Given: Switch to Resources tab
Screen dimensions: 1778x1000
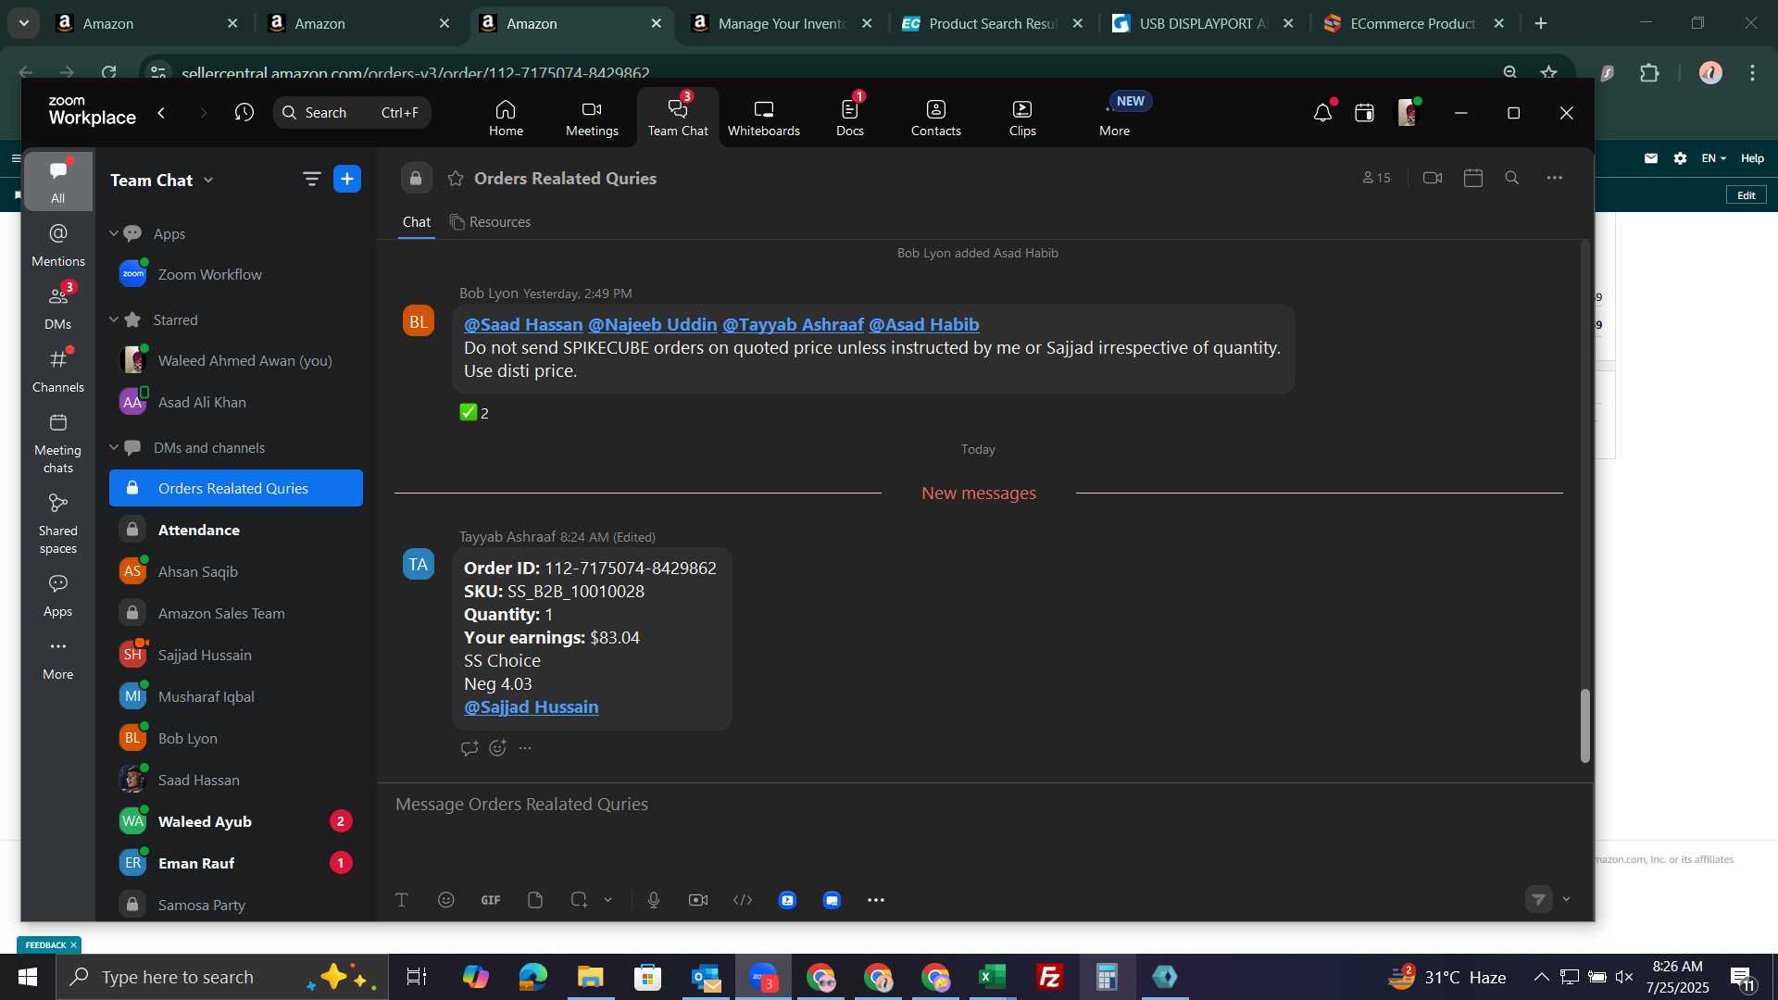Looking at the screenshot, I should click(491, 222).
